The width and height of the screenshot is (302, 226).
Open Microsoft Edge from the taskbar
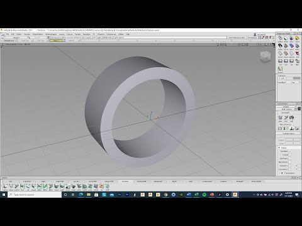[x=81, y=195]
